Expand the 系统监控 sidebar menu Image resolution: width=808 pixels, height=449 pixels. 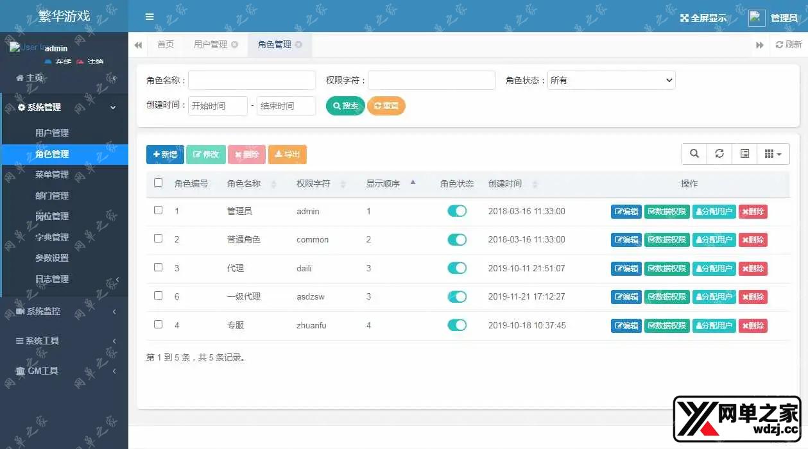coord(64,311)
